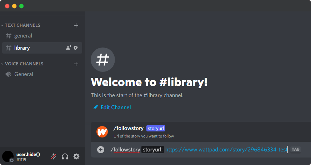Collapse the Voice Channels category
This screenshot has height=165, width=311.
point(24,64)
